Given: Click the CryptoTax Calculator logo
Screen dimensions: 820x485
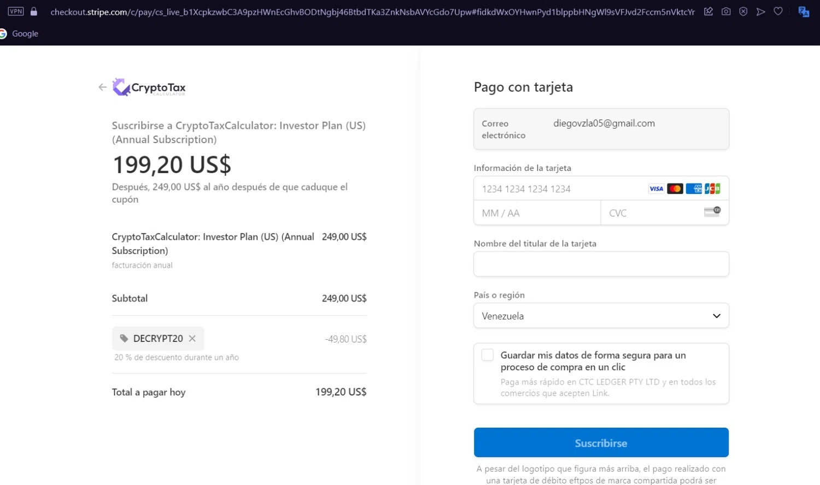Looking at the screenshot, I should tap(149, 87).
